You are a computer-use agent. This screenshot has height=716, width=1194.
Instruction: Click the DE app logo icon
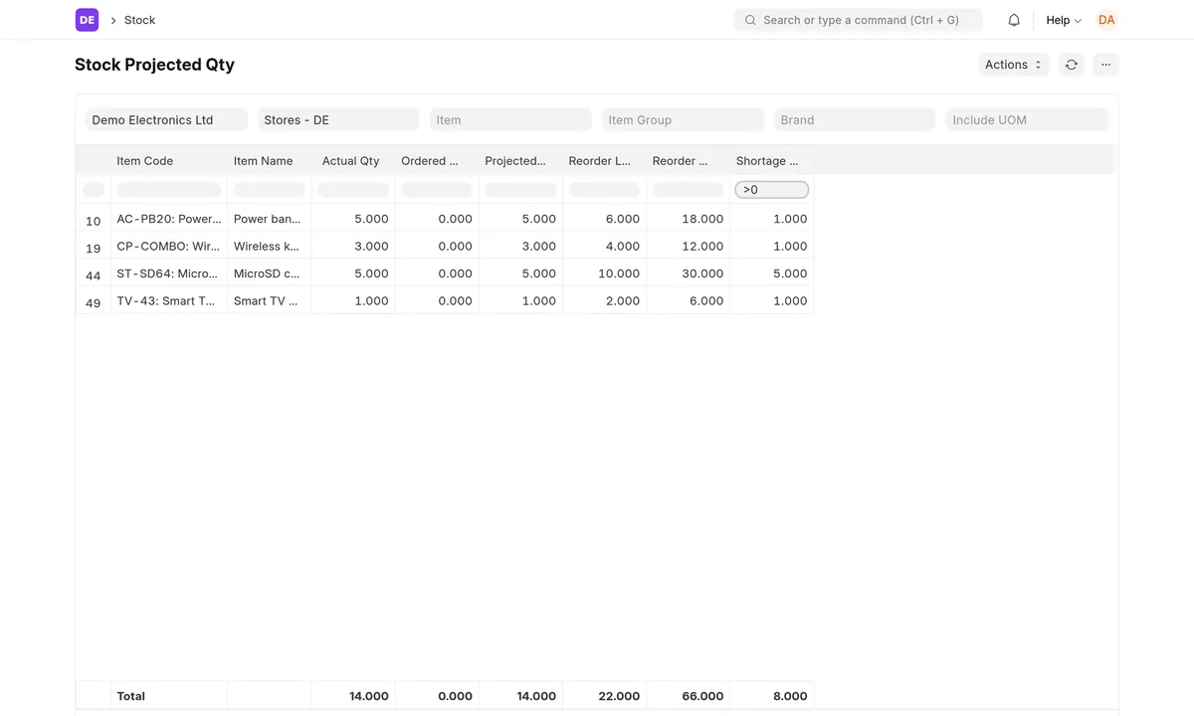[x=87, y=20]
